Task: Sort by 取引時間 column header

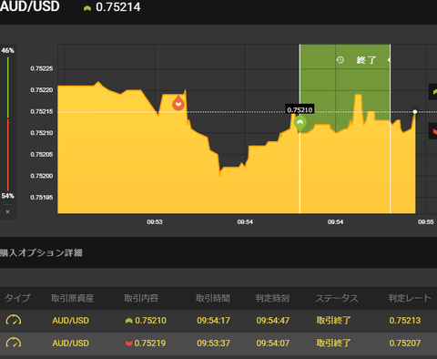Action: tap(213, 298)
